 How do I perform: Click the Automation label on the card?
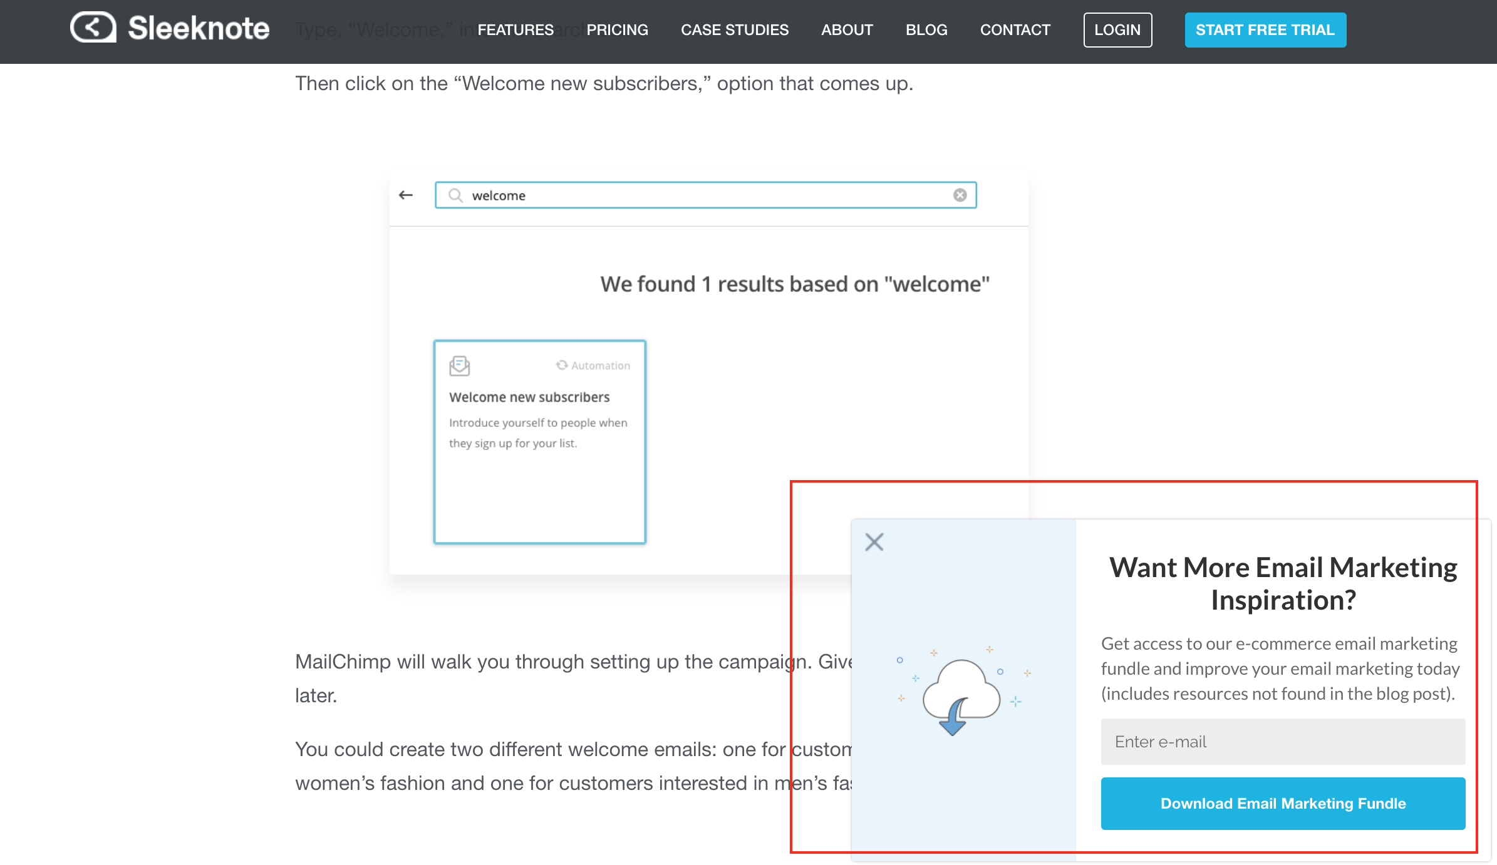point(593,366)
